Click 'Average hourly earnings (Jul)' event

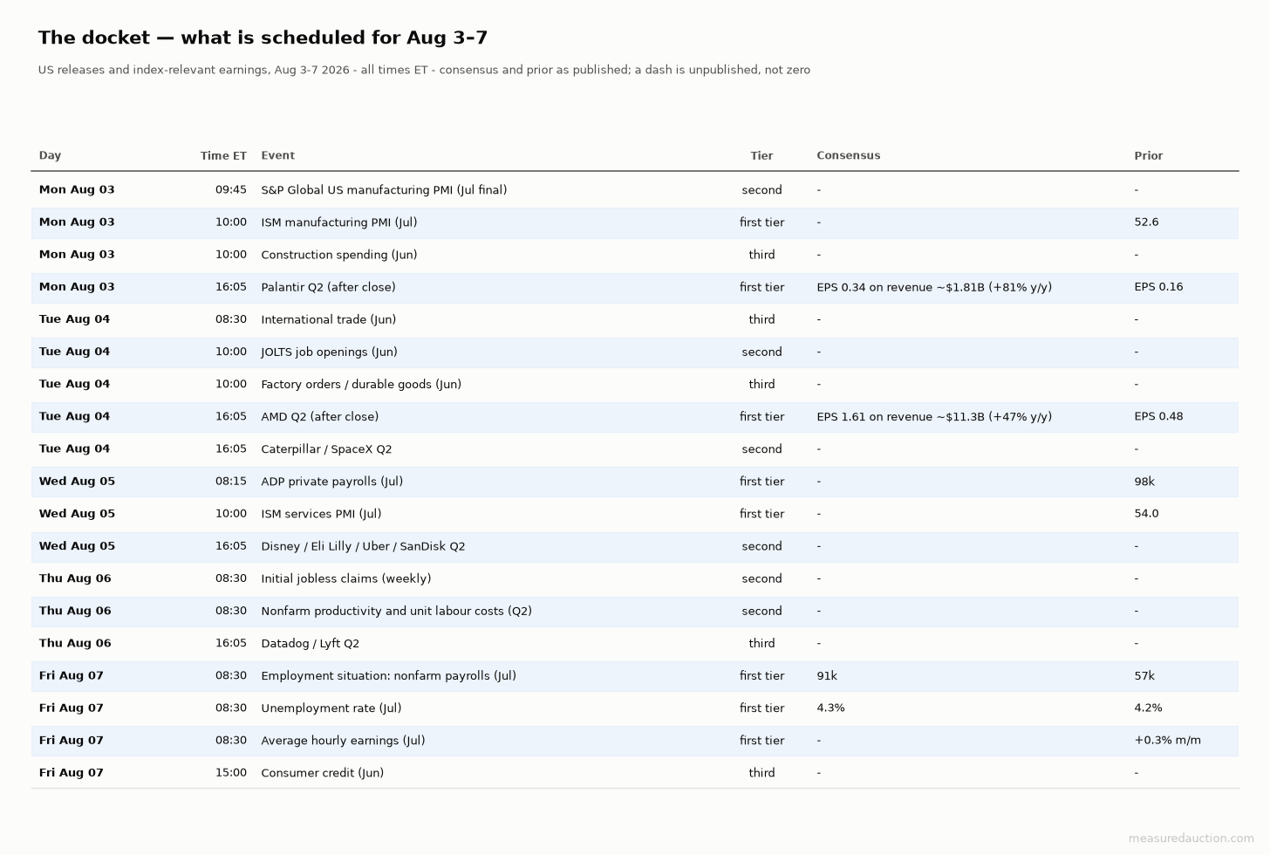pos(343,741)
